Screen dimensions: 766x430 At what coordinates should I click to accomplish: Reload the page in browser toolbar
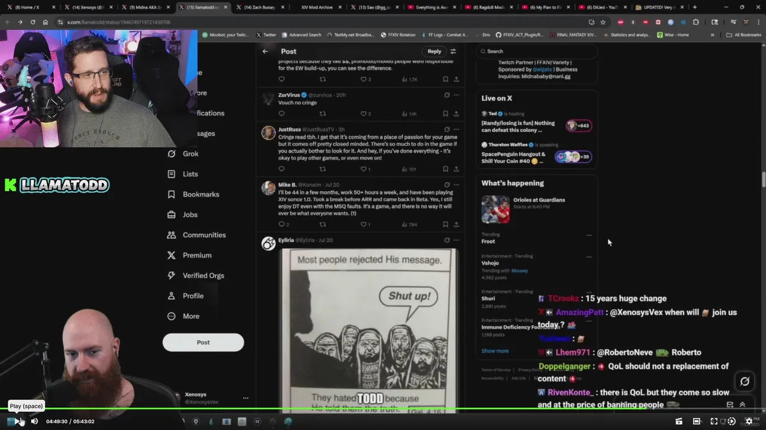click(32, 22)
